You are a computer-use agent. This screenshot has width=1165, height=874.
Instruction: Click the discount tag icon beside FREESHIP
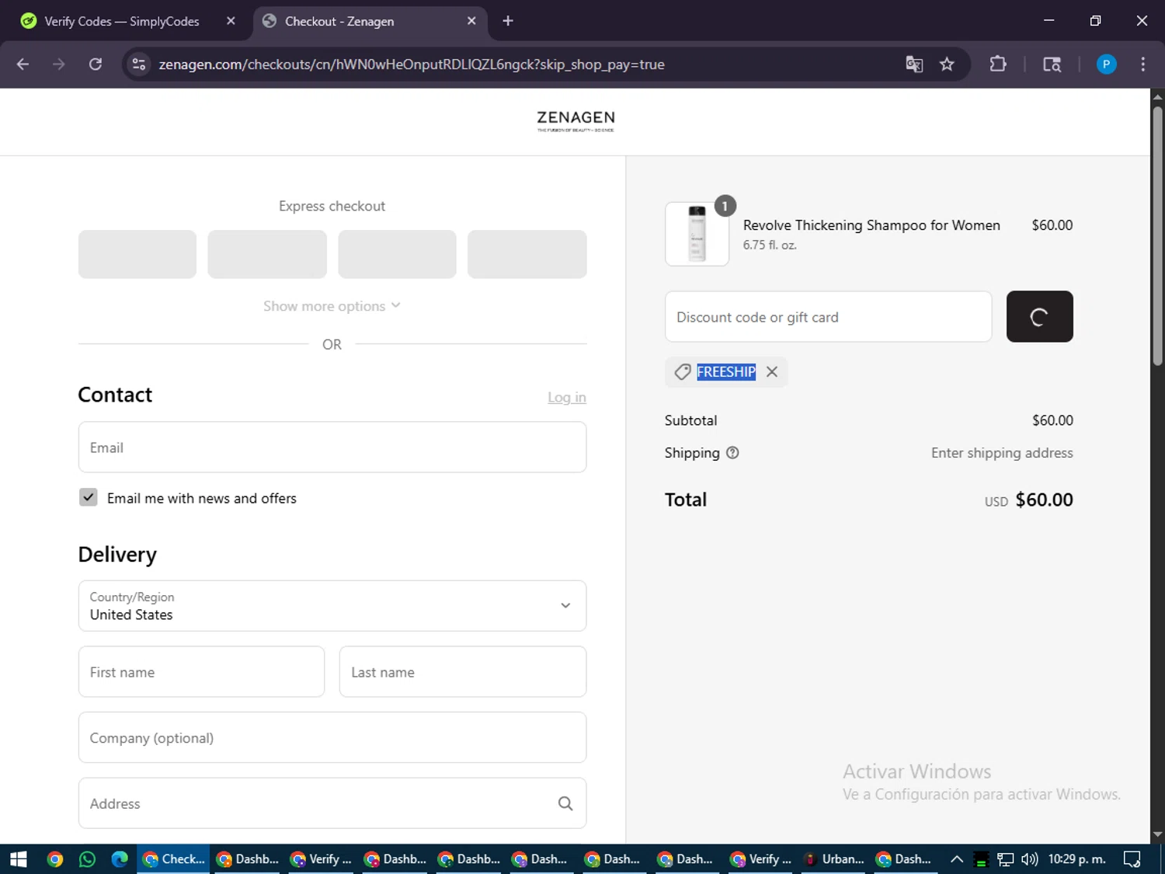point(683,372)
